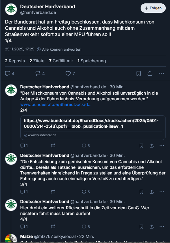
Task: Share the 3/4 post
Action: coord(152,192)
